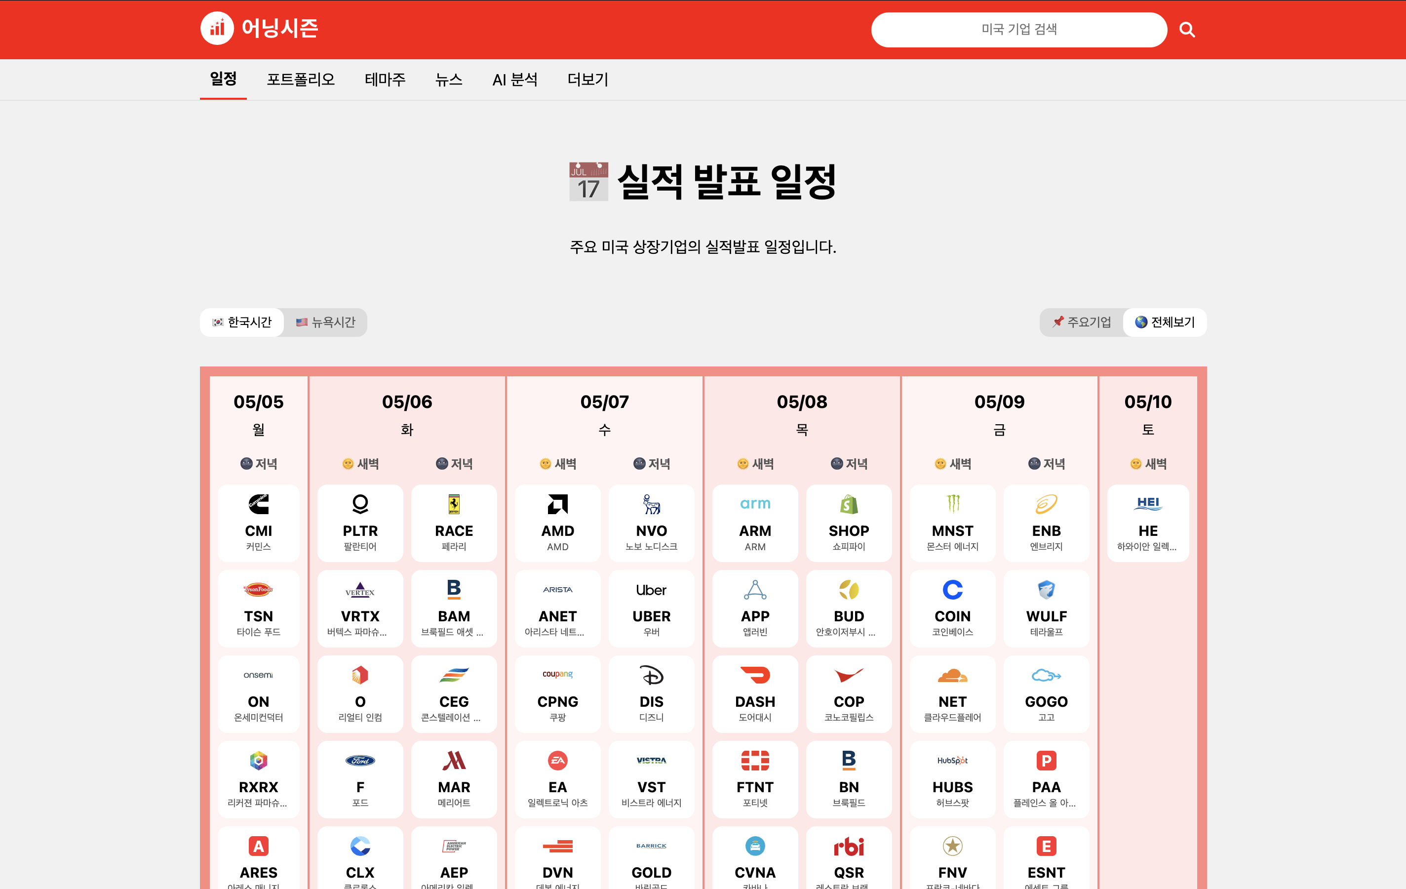Open the ARM logo card

click(x=755, y=523)
